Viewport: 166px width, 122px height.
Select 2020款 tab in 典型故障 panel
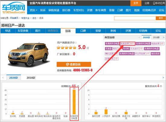pyautogui.click(x=146, y=37)
